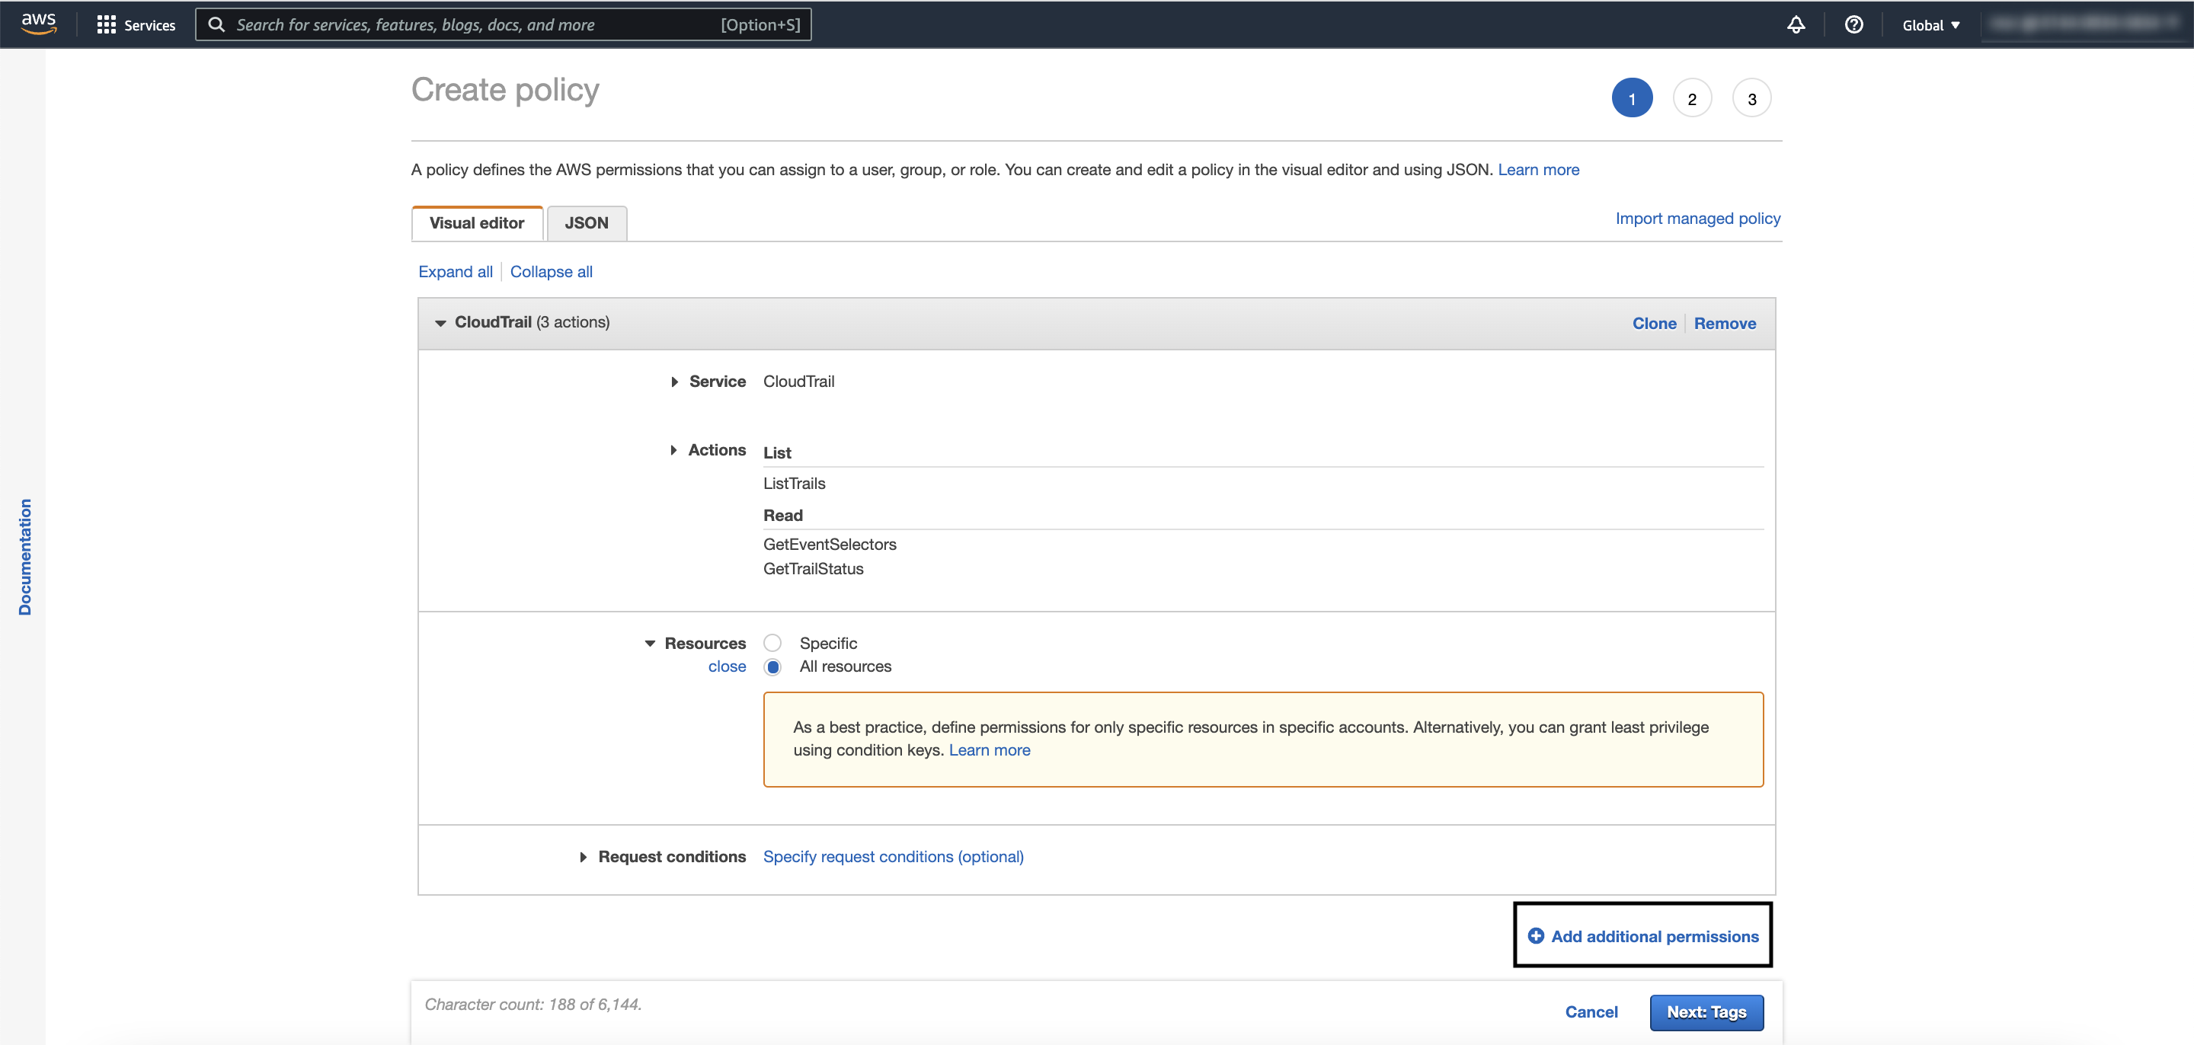This screenshot has height=1045, width=2194.
Task: Click the ListTrails action text
Action: (x=794, y=484)
